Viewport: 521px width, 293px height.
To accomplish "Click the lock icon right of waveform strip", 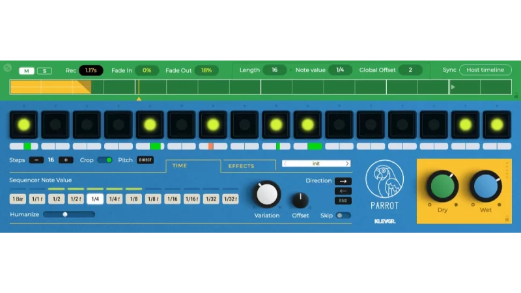I will pos(516,95).
